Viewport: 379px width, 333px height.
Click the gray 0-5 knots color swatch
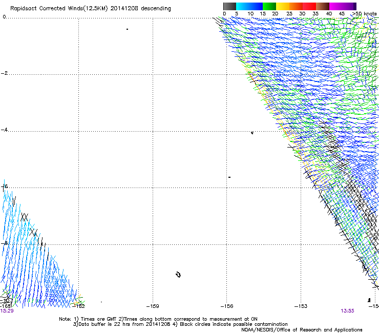(x=229, y=6)
